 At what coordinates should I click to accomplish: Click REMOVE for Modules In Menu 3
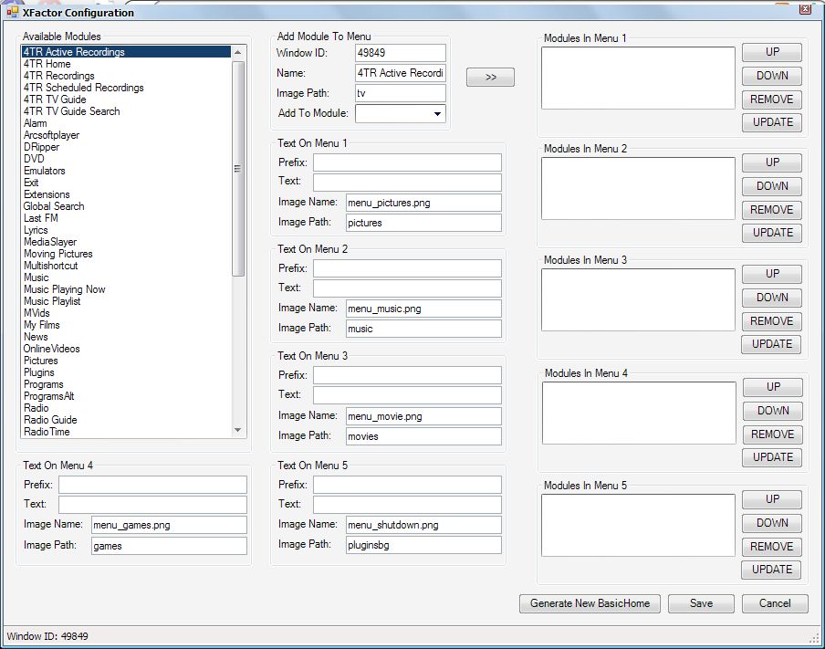pos(771,320)
